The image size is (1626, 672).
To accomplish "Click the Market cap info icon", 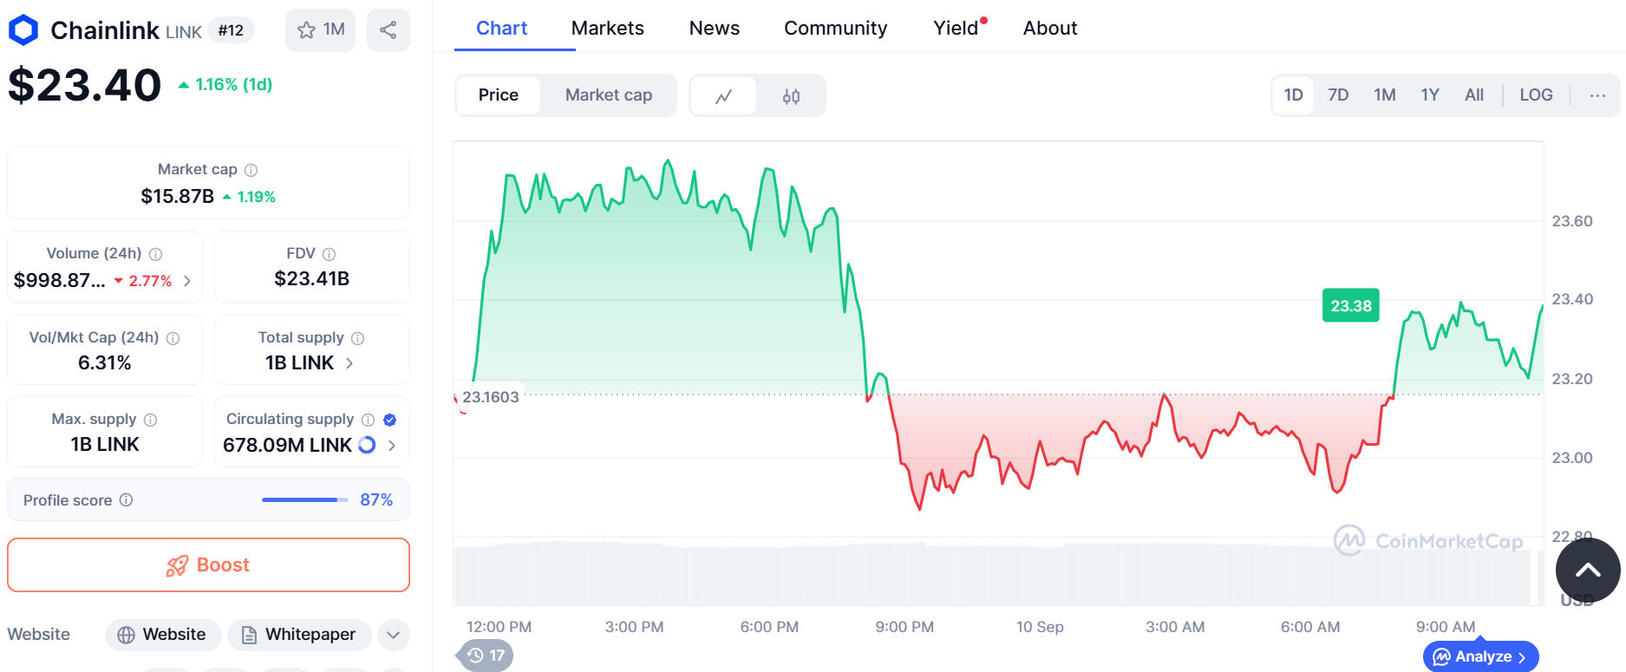I will [x=251, y=170].
